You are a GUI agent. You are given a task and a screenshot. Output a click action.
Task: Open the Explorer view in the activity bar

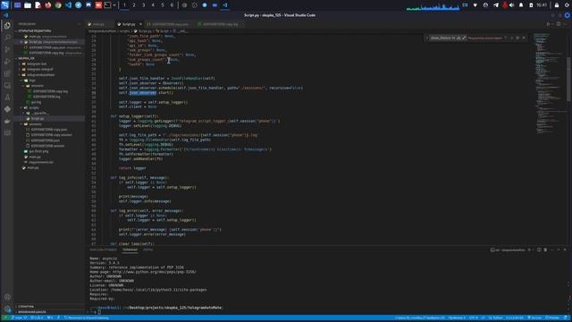pos(7,26)
